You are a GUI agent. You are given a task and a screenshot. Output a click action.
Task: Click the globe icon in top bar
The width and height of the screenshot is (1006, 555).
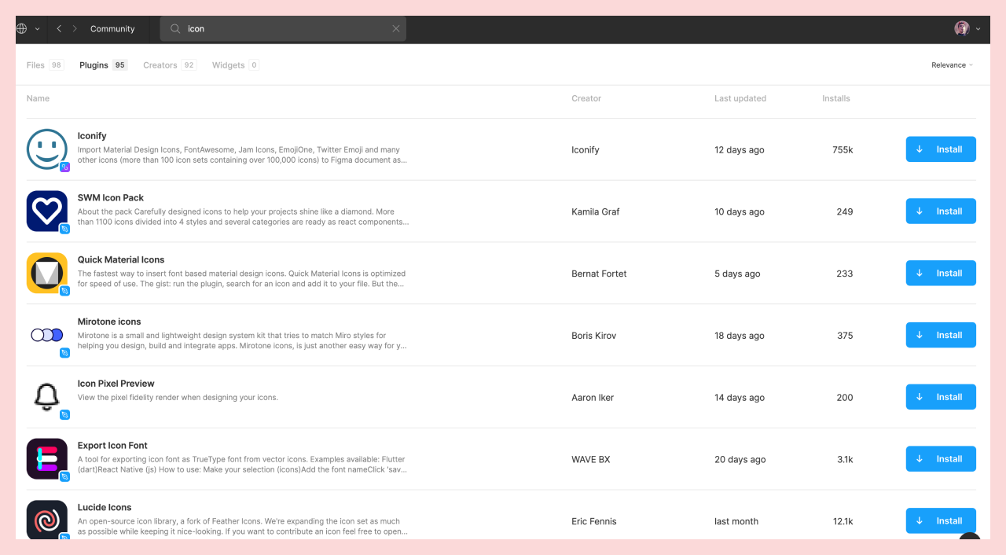tap(22, 28)
